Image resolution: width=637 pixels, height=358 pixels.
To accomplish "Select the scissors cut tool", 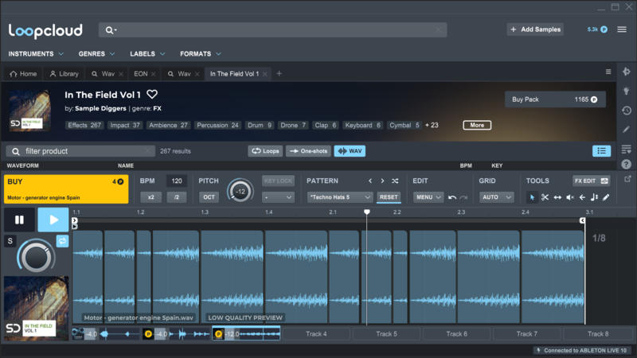I will tap(545, 197).
